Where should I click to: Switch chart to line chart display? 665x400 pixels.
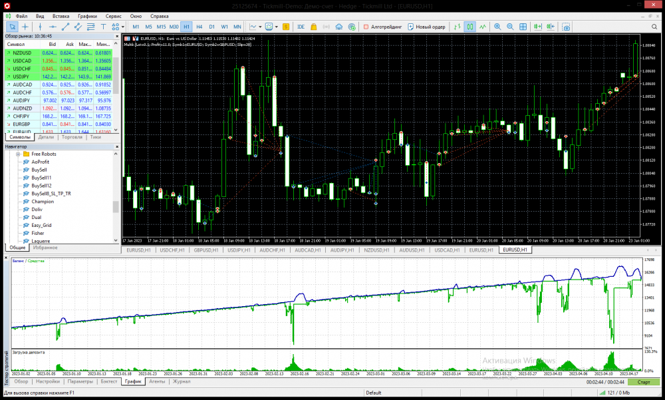click(483, 27)
